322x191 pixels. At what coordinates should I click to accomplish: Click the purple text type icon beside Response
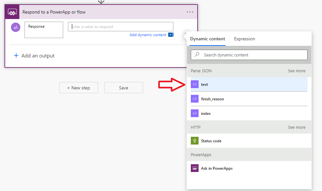[15, 27]
